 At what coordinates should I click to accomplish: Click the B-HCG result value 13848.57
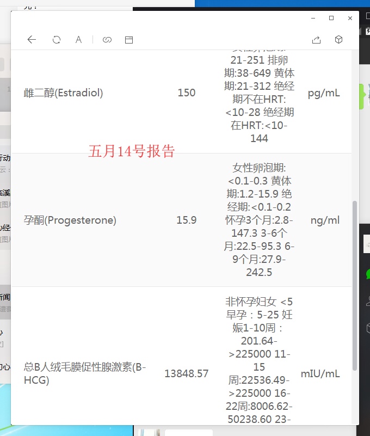point(187,374)
